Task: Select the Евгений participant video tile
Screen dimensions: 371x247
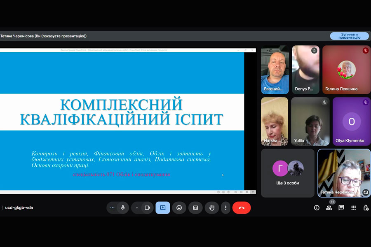Action: pyautogui.click(x=275, y=70)
